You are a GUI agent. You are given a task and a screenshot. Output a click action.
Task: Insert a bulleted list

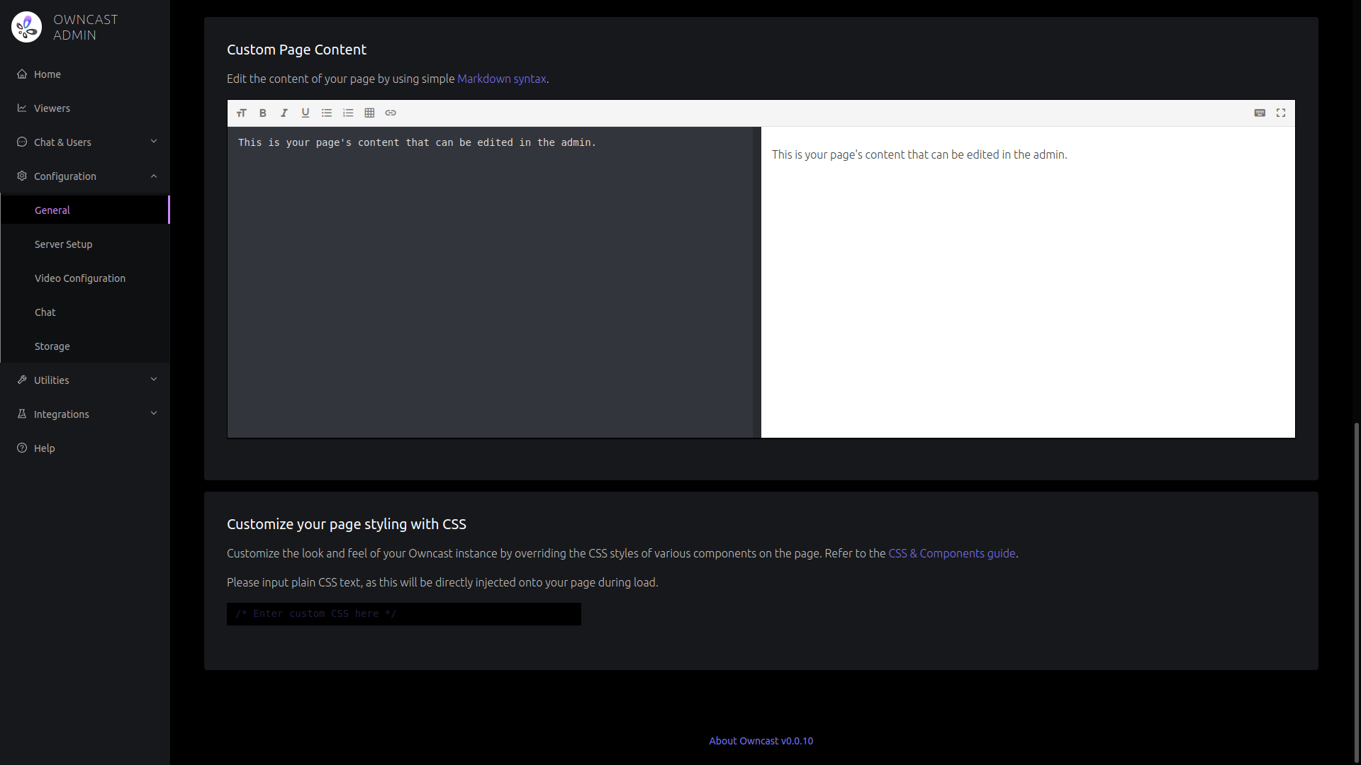(x=326, y=113)
